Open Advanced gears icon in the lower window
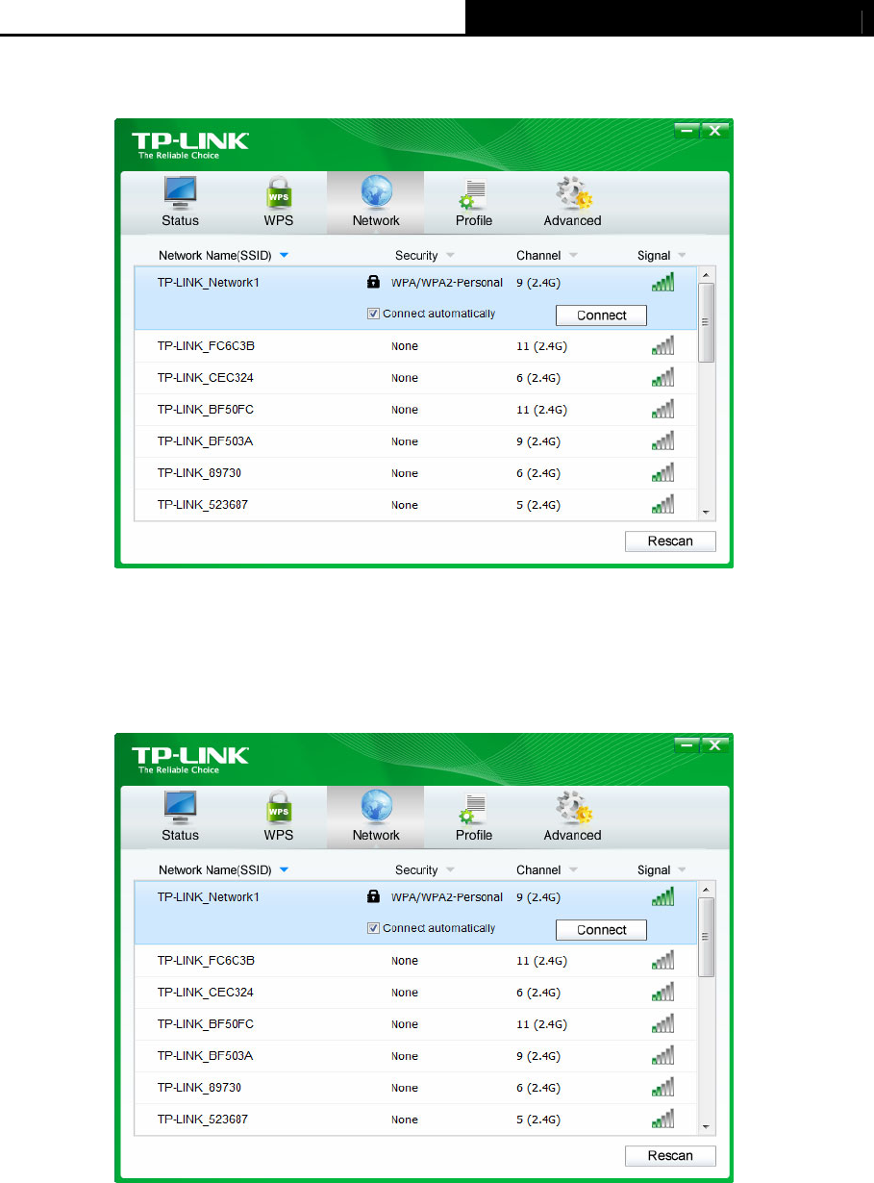Image resolution: width=874 pixels, height=1183 pixels. 574,808
